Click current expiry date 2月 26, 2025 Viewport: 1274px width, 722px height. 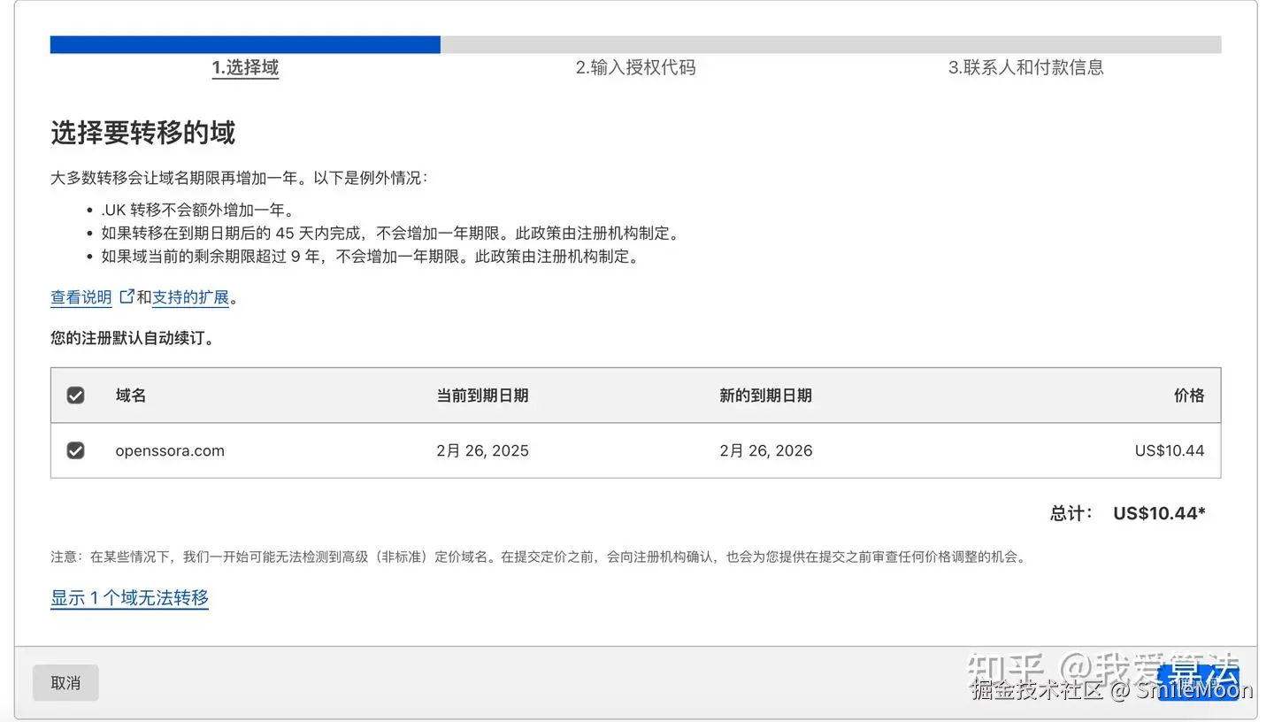[482, 450]
